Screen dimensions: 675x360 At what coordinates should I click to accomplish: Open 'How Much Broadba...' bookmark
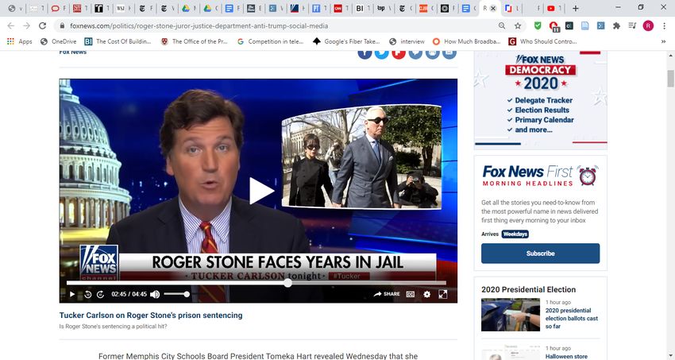click(x=467, y=42)
